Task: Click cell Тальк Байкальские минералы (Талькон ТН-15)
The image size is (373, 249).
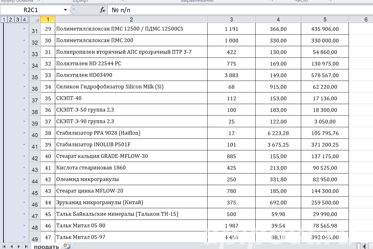Action: pos(131,214)
